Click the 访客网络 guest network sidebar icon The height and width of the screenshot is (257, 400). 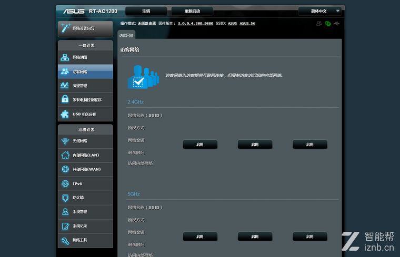(x=65, y=71)
